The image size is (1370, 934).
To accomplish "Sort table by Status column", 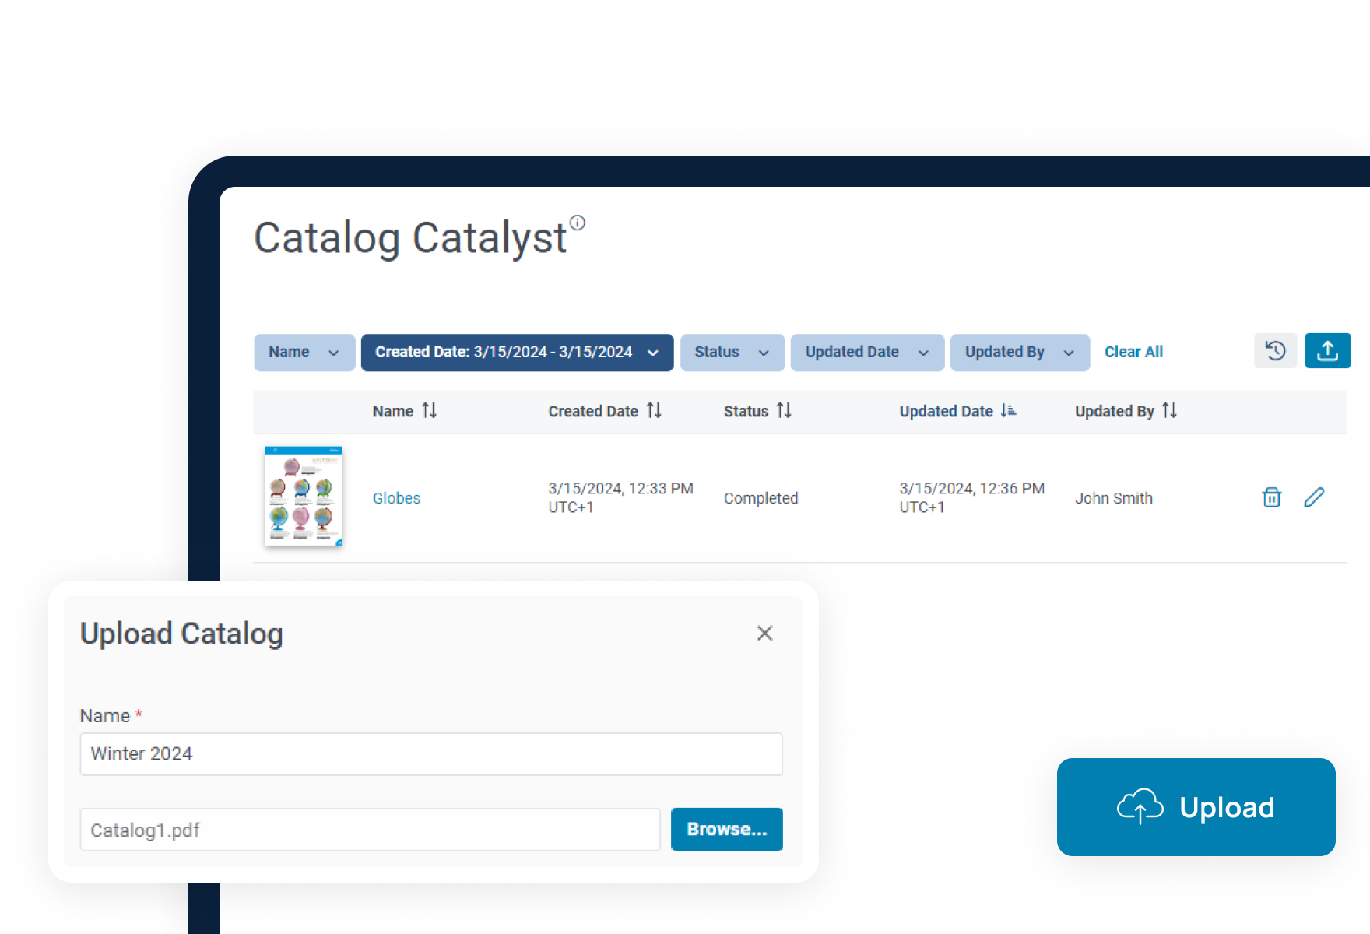I will pyautogui.click(x=784, y=410).
